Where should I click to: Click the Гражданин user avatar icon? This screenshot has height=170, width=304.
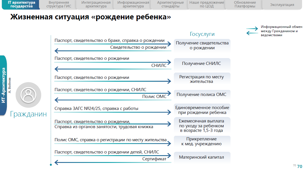tap(28, 95)
